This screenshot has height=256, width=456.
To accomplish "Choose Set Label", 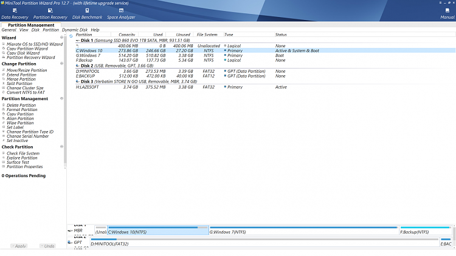I will click(15, 127).
